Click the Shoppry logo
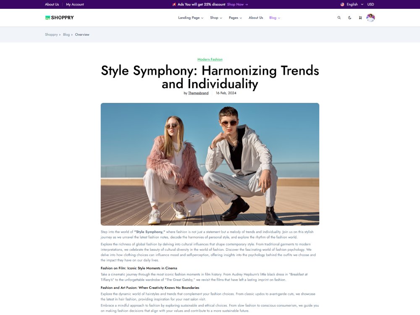 click(60, 18)
